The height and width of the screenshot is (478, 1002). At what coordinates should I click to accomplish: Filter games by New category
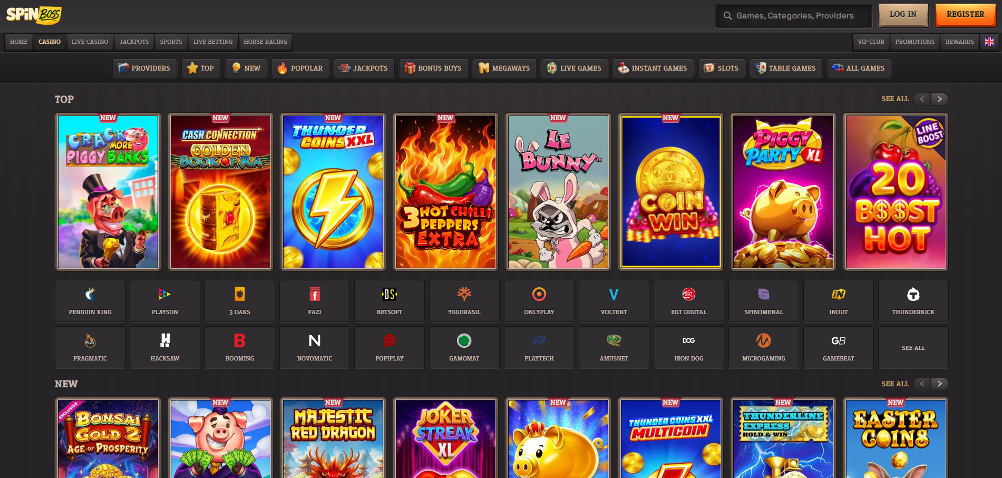(x=246, y=68)
